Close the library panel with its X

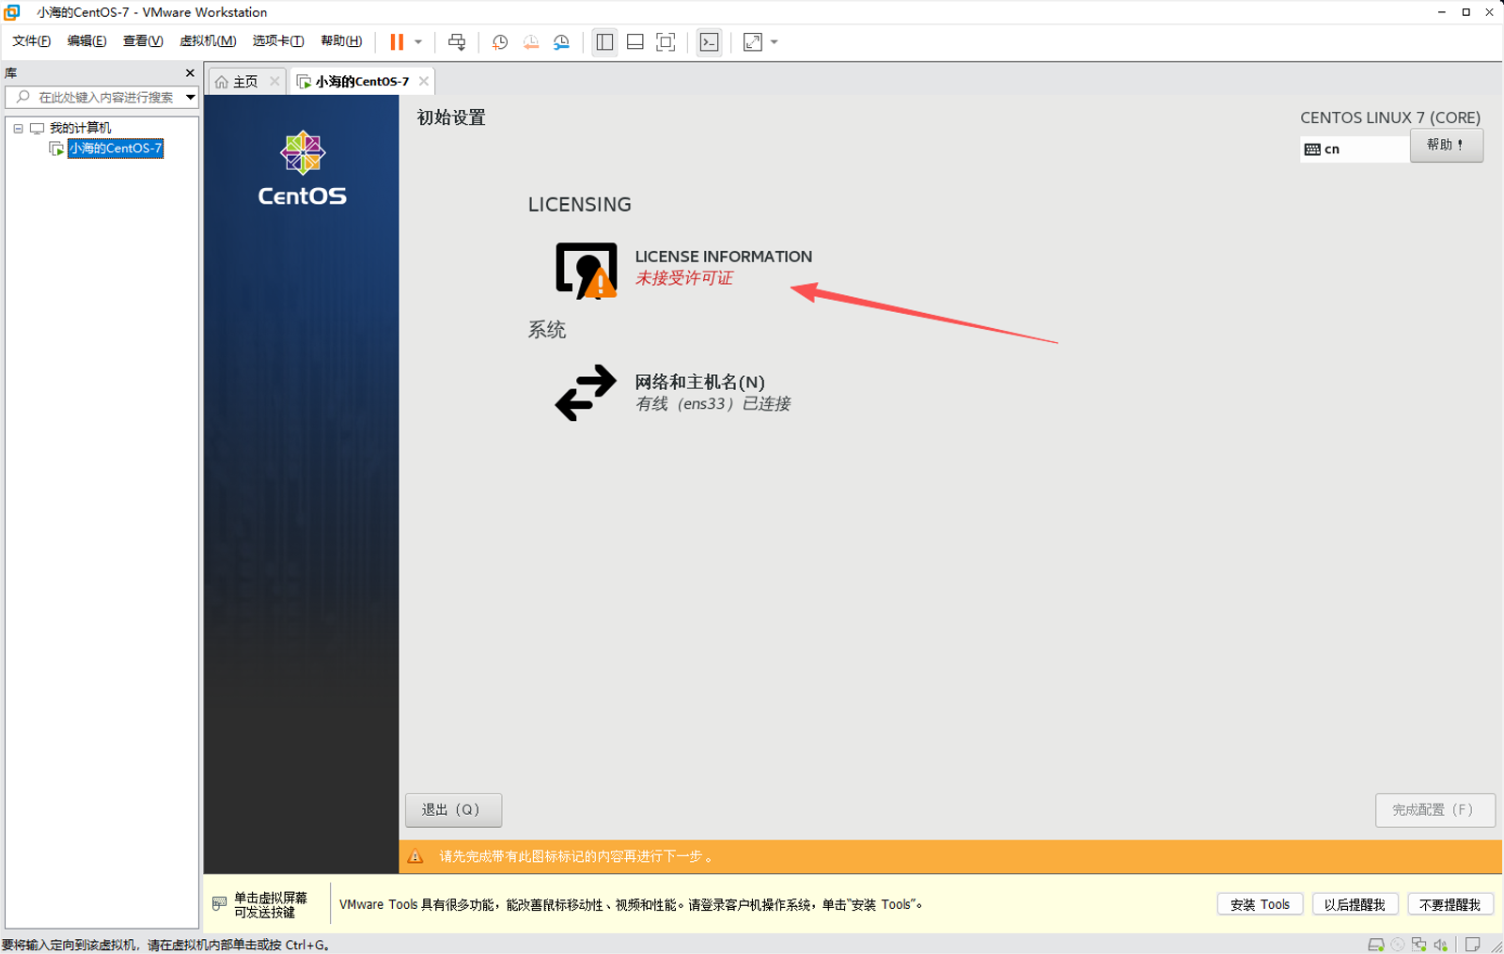point(190,72)
